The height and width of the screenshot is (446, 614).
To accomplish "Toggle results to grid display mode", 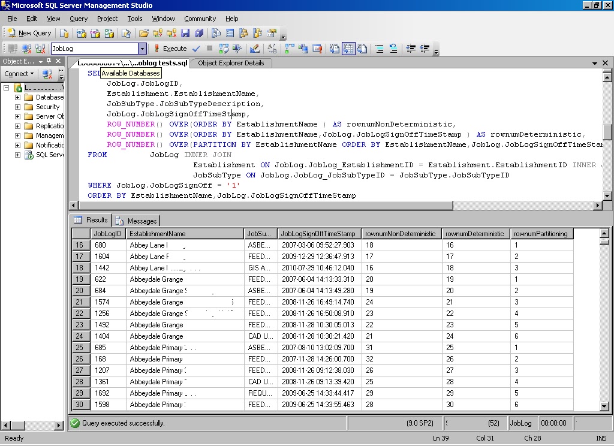I will click(348, 49).
